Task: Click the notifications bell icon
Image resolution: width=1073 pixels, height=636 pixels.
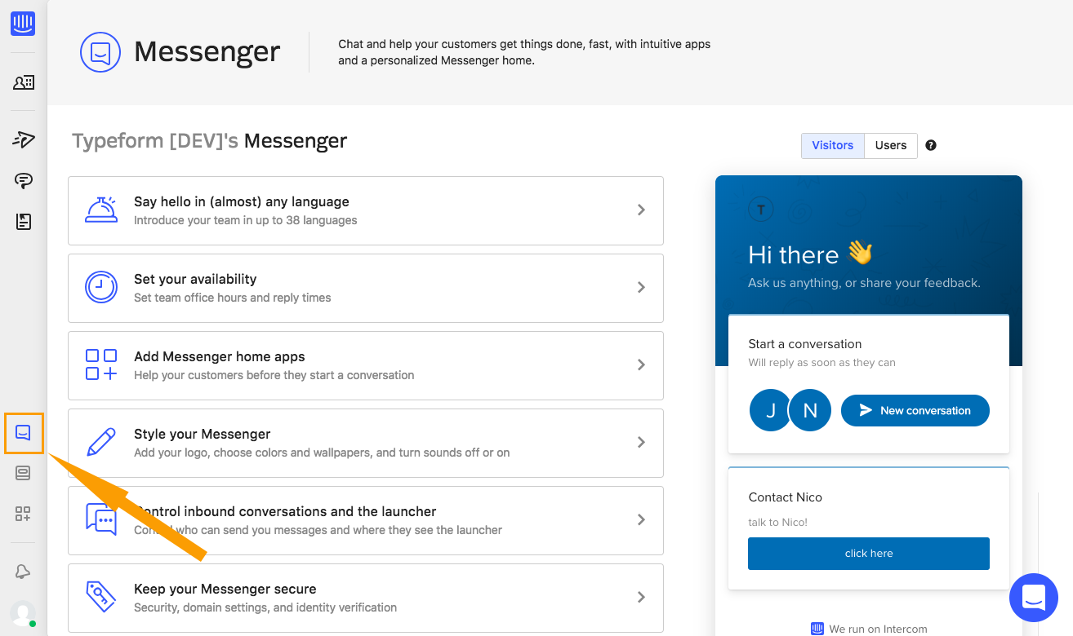Action: pos(22,572)
